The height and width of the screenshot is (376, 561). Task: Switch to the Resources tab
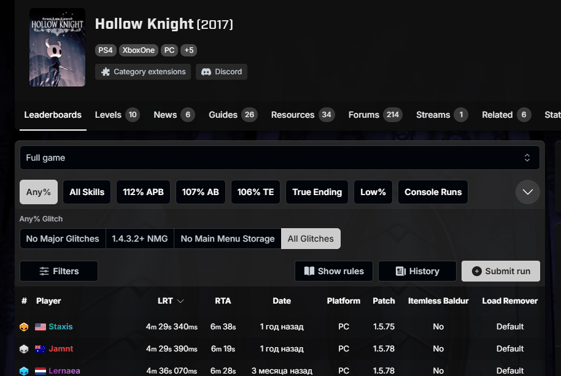click(x=303, y=115)
